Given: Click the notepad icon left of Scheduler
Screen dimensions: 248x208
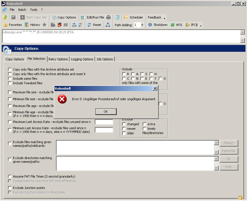Looking at the screenshot, I should pos(117,17).
